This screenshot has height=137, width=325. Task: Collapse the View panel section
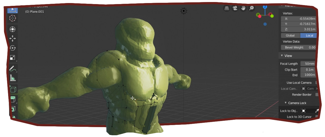click(282, 56)
